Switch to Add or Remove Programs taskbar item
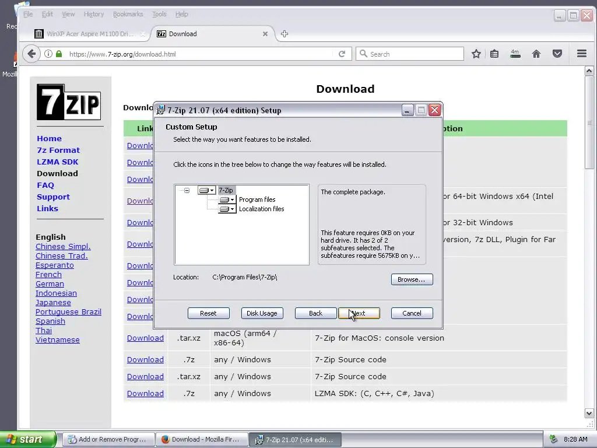This screenshot has width=597, height=448. click(108, 439)
